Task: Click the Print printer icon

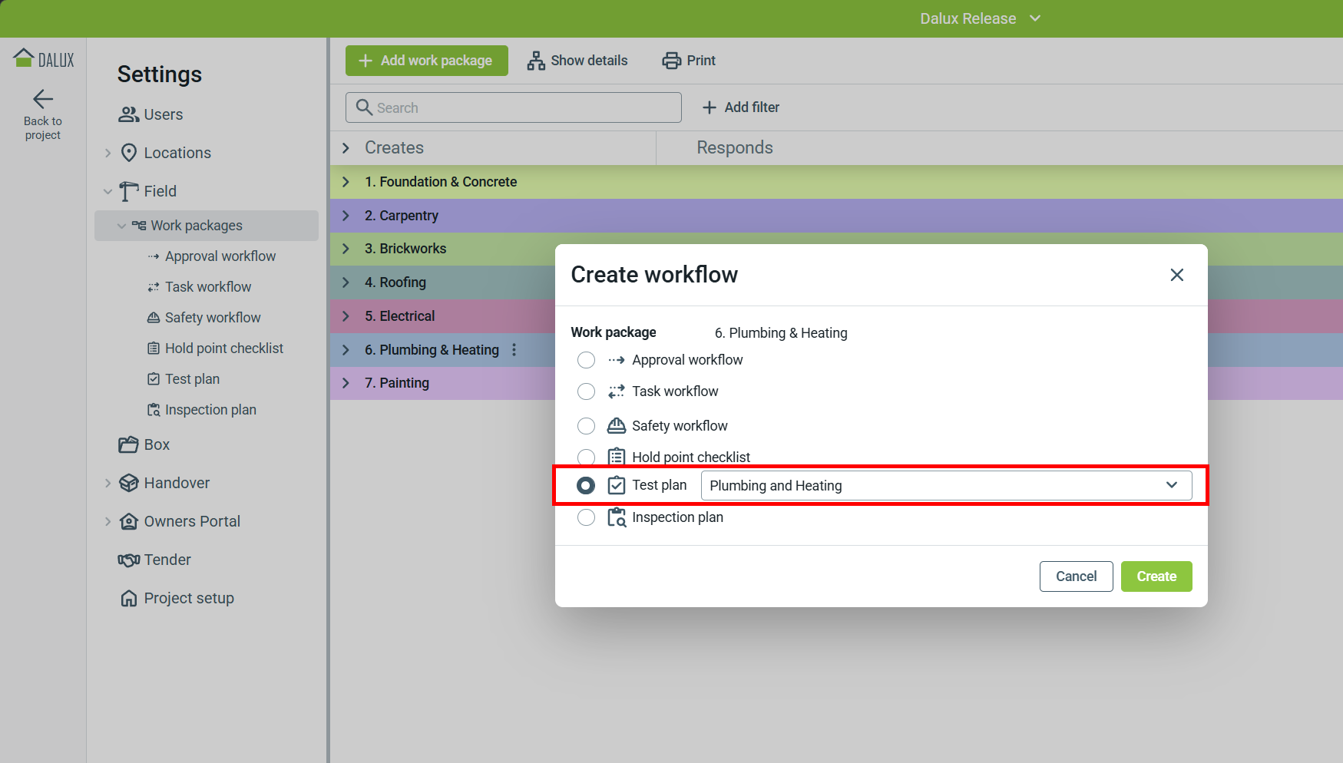Action: (671, 61)
